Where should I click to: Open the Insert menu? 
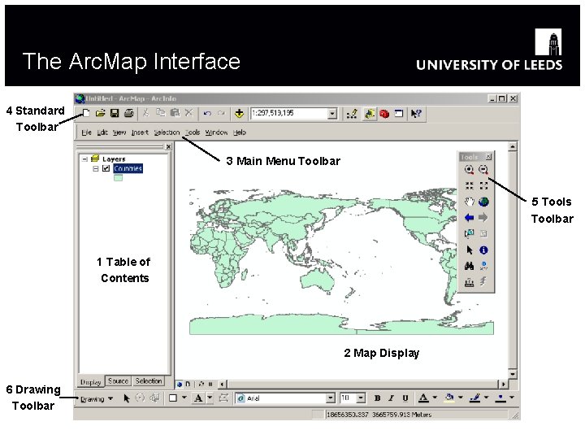140,133
